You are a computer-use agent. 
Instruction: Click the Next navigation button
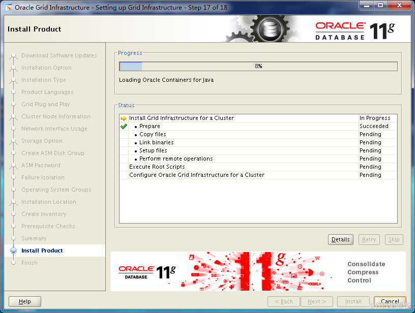click(316, 301)
